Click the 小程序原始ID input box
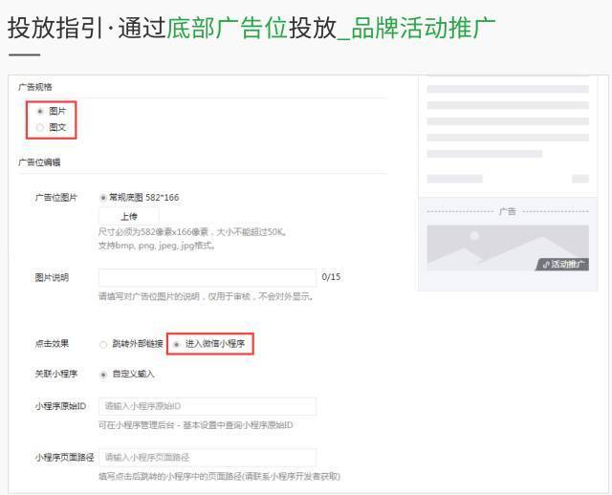The image size is (612, 495). coord(207,406)
